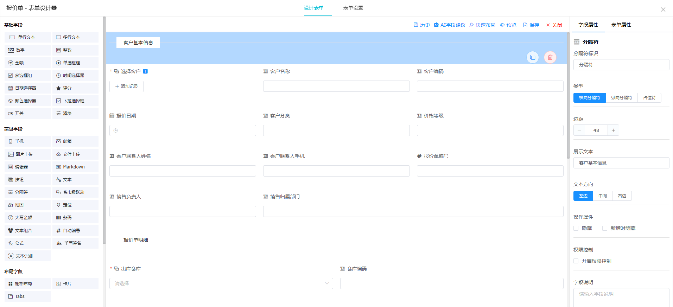Switch to 表单设置 tab
Screen dimensions: 673x307
click(353, 8)
